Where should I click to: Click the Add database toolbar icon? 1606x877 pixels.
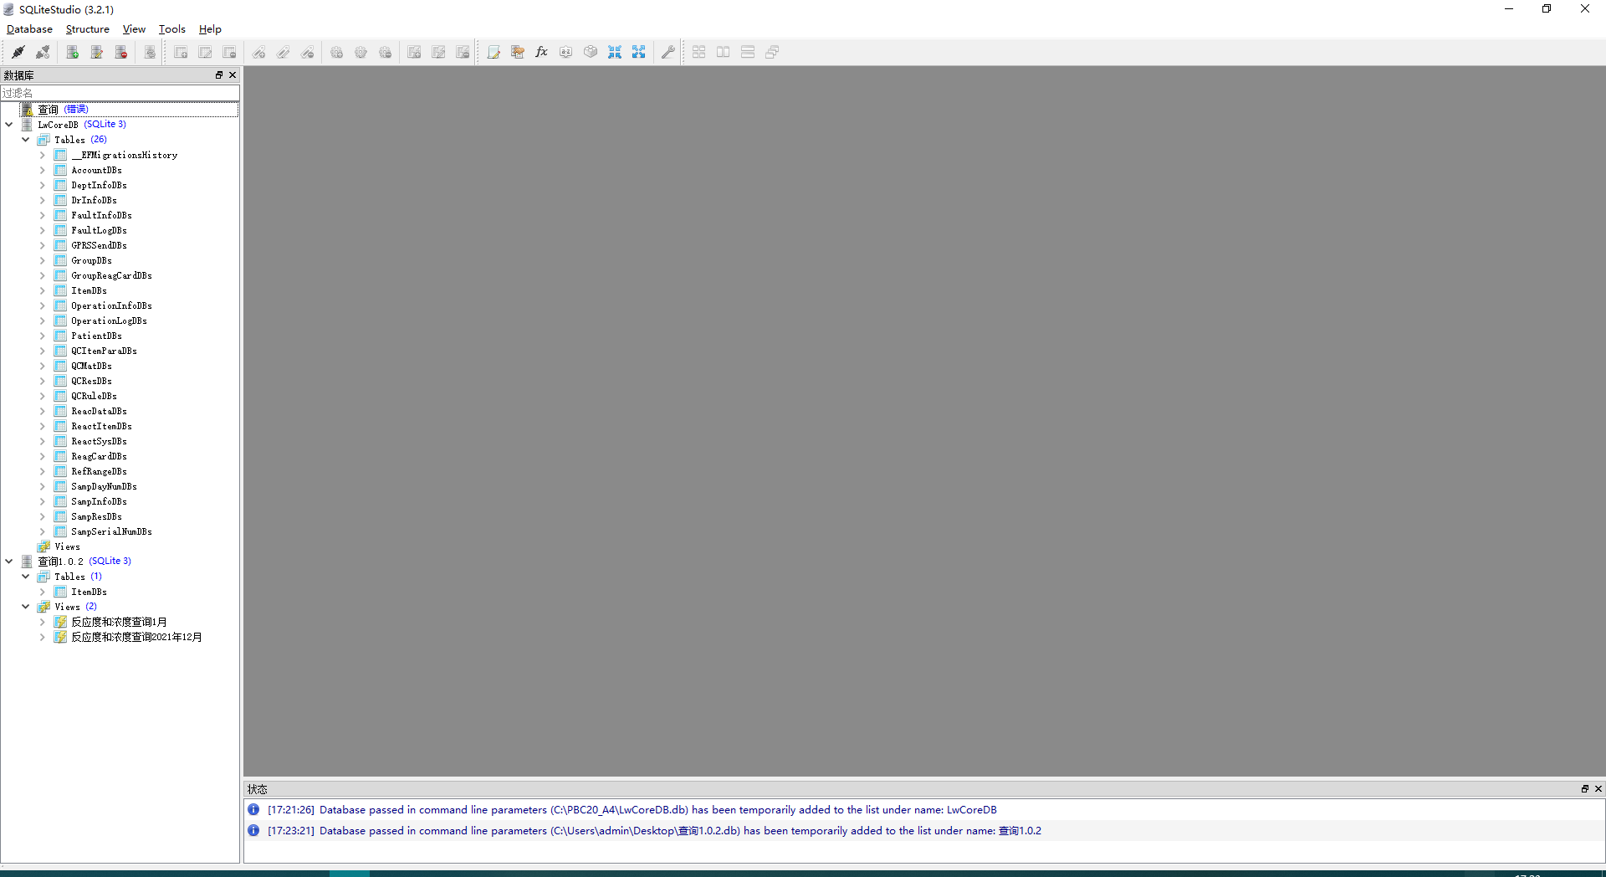pos(73,52)
